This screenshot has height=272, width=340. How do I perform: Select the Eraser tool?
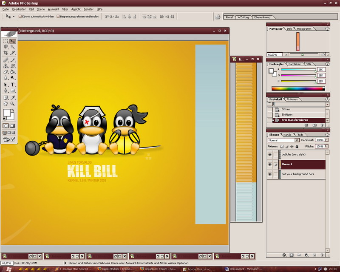(6, 72)
